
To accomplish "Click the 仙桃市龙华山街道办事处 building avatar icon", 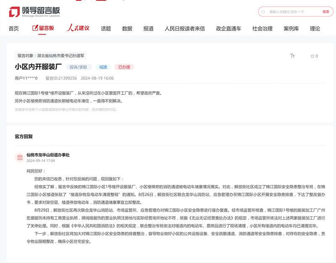I will 21,156.
